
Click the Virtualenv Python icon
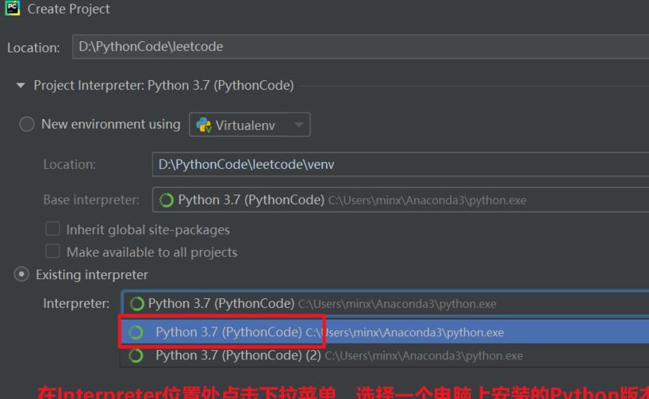(204, 125)
